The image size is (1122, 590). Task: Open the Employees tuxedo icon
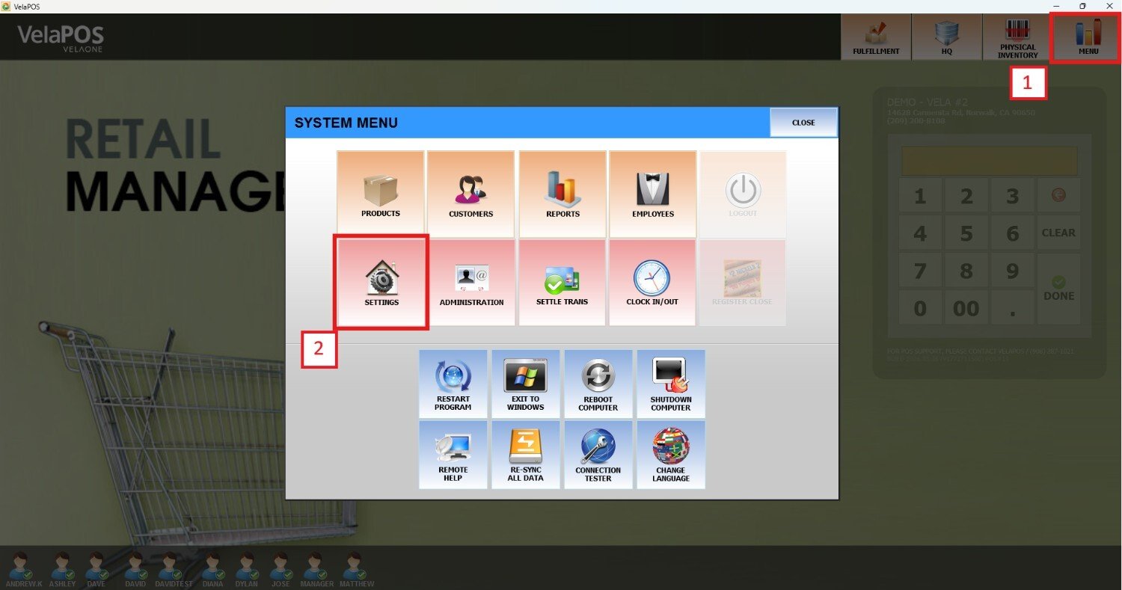tap(652, 194)
